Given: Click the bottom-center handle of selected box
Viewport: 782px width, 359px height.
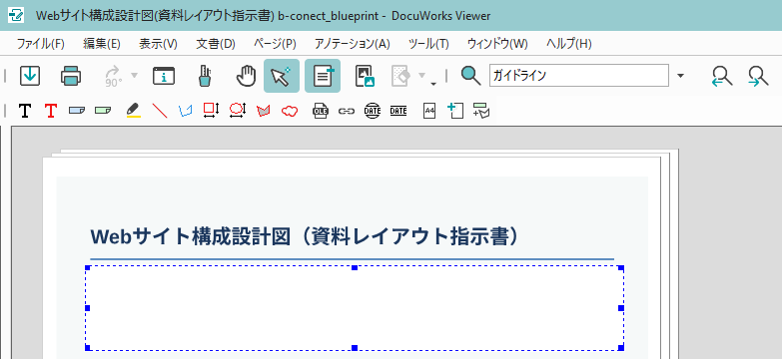Looking at the screenshot, I should 355,348.
